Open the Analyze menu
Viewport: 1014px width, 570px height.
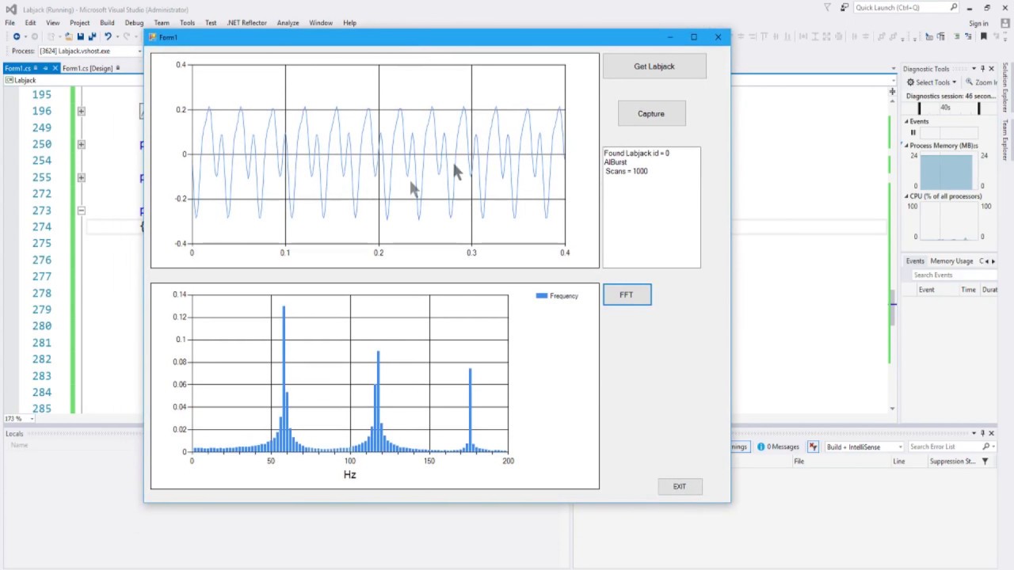(x=288, y=23)
